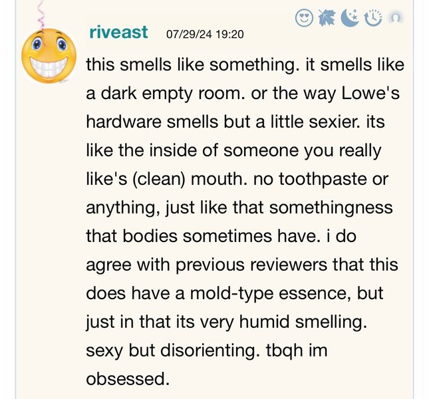Click the clock longevity icon

click(x=373, y=18)
